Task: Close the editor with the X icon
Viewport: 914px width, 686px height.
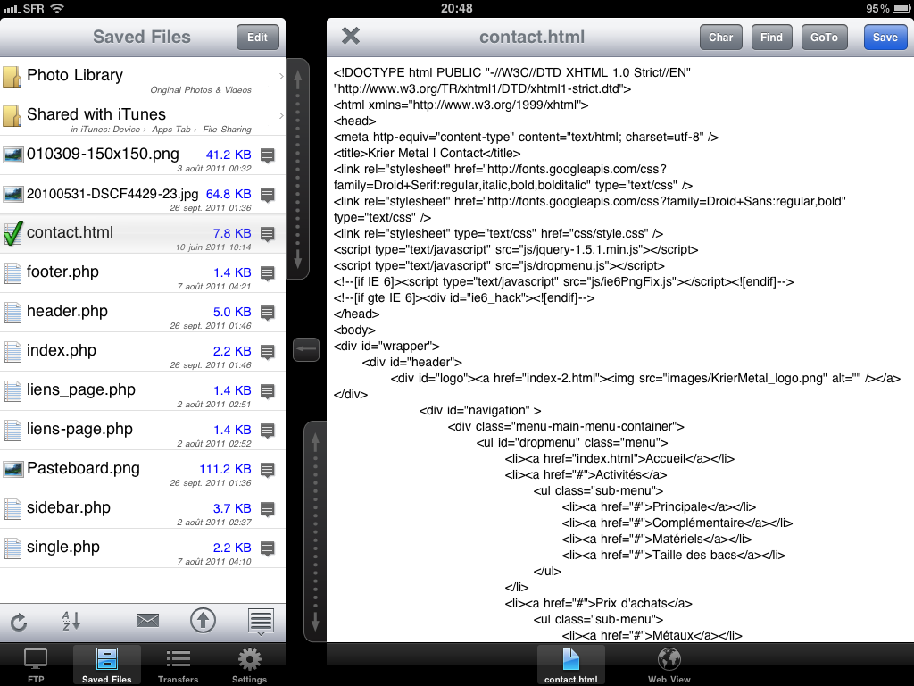Action: [x=351, y=37]
